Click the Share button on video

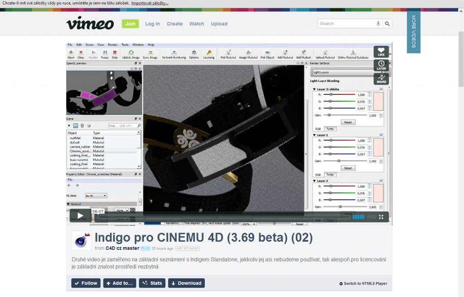[381, 79]
